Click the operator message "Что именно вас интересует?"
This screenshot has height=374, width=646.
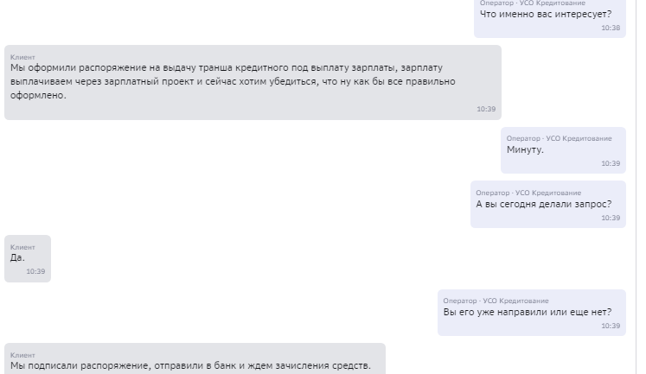(546, 15)
